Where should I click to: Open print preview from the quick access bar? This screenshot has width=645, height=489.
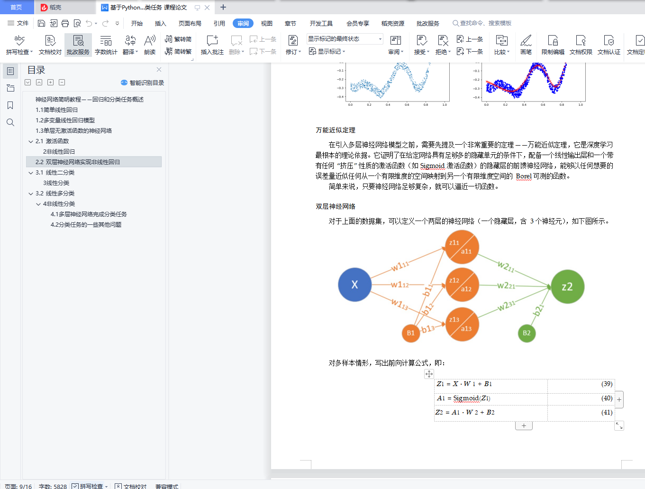click(x=77, y=23)
